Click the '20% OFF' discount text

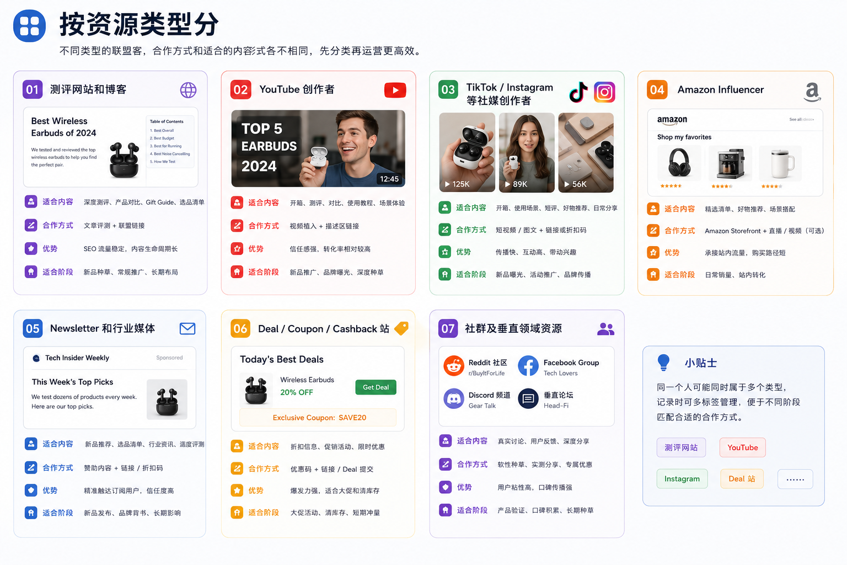click(x=297, y=392)
